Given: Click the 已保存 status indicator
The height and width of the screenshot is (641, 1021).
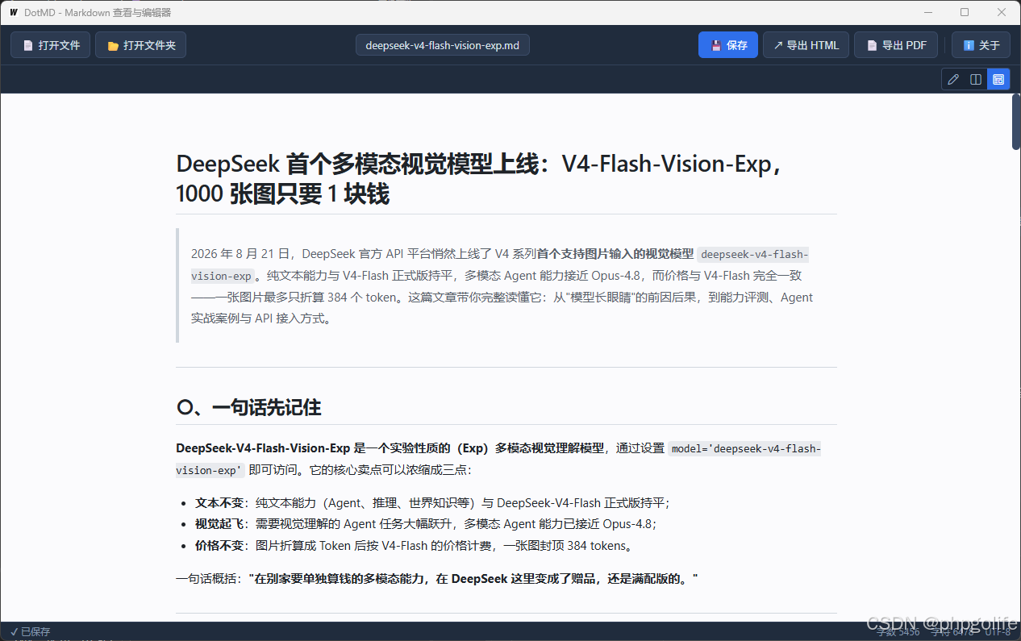Looking at the screenshot, I should pos(30,631).
